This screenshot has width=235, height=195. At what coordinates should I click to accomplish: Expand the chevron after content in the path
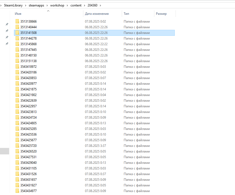[84, 6]
